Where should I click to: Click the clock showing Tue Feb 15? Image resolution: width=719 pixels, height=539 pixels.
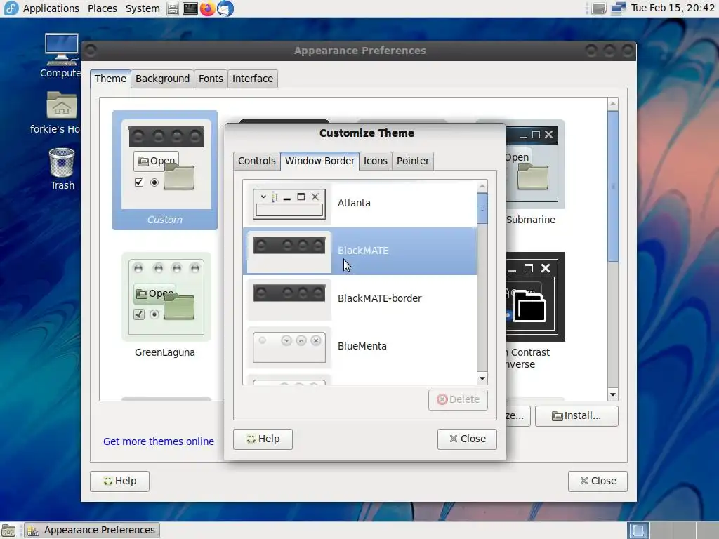pos(672,8)
